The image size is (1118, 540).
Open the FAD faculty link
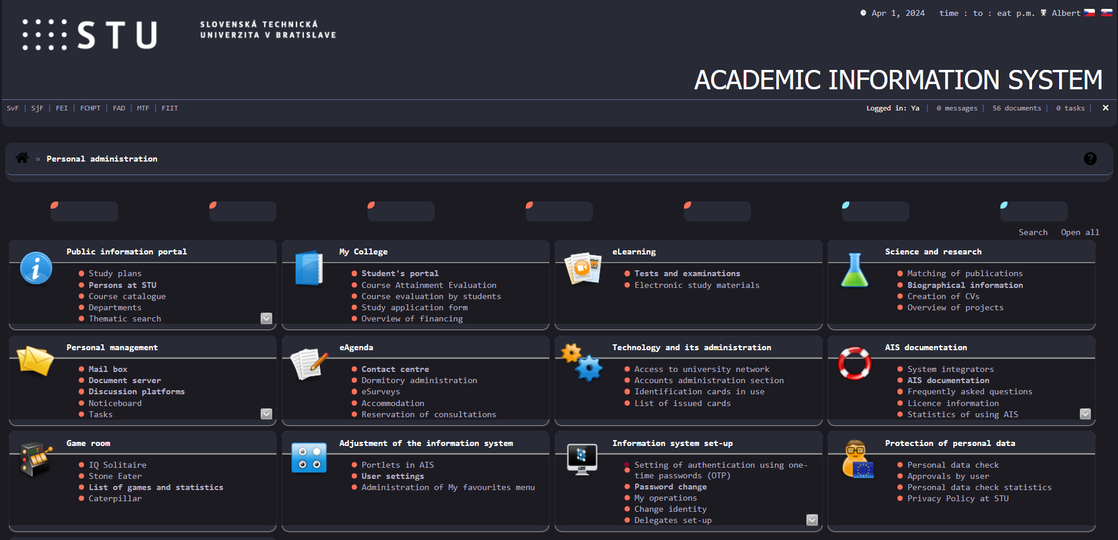[119, 108]
